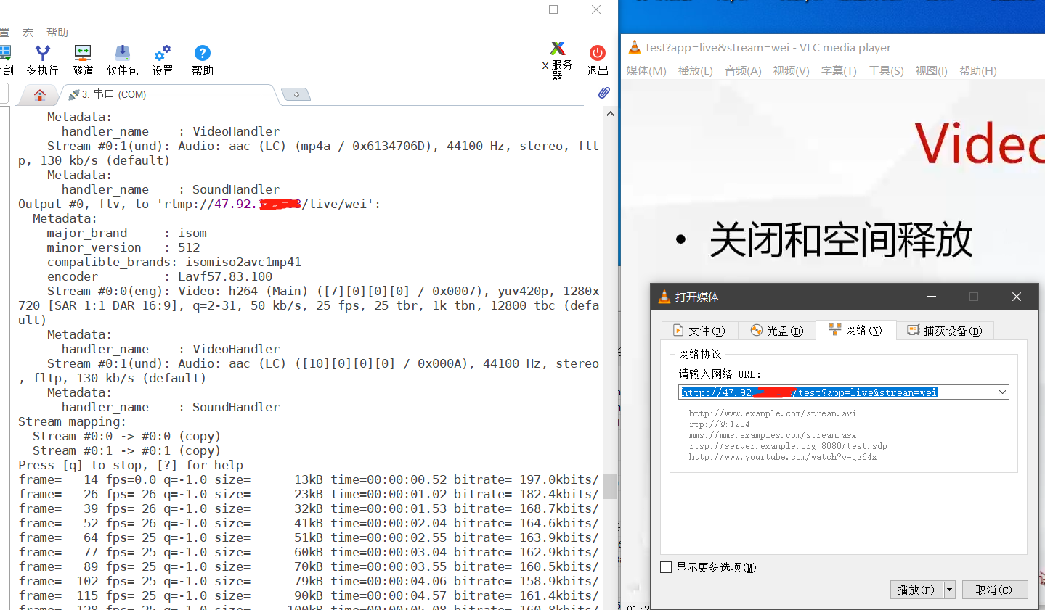
Task: Open VLC 视频(V) menu
Action: (792, 70)
